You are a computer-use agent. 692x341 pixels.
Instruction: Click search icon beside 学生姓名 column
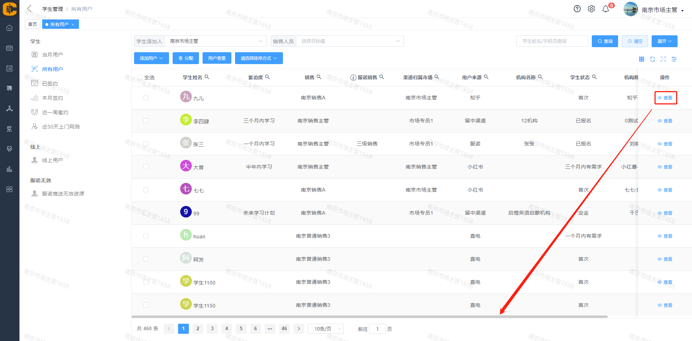pyautogui.click(x=207, y=77)
